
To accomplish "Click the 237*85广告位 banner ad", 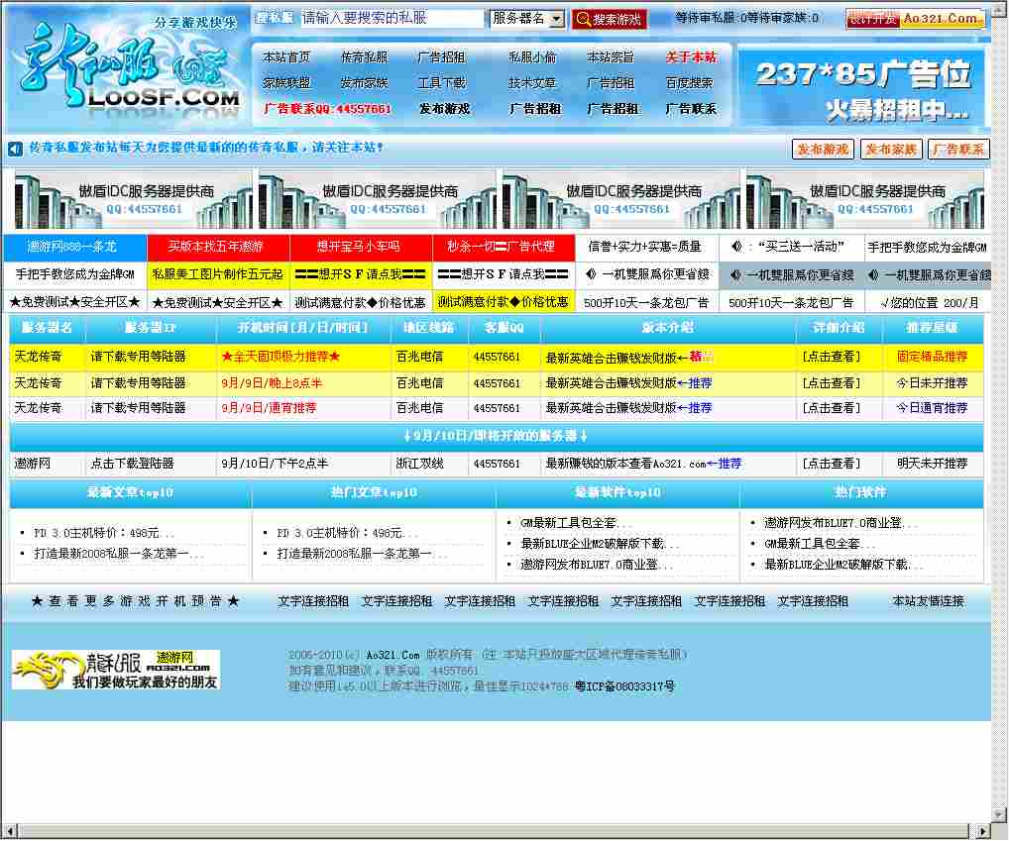I will pyautogui.click(x=861, y=88).
